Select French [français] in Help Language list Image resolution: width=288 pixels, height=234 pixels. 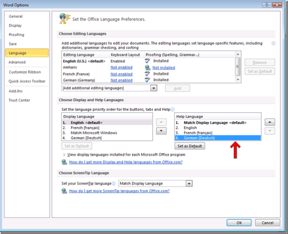pyautogui.click(x=217, y=133)
